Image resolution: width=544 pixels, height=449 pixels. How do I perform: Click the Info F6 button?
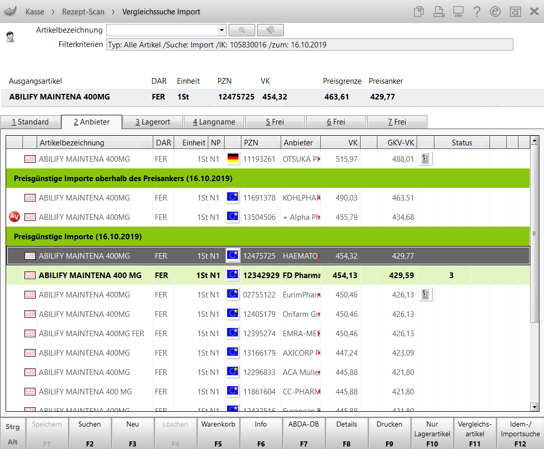coord(261,433)
